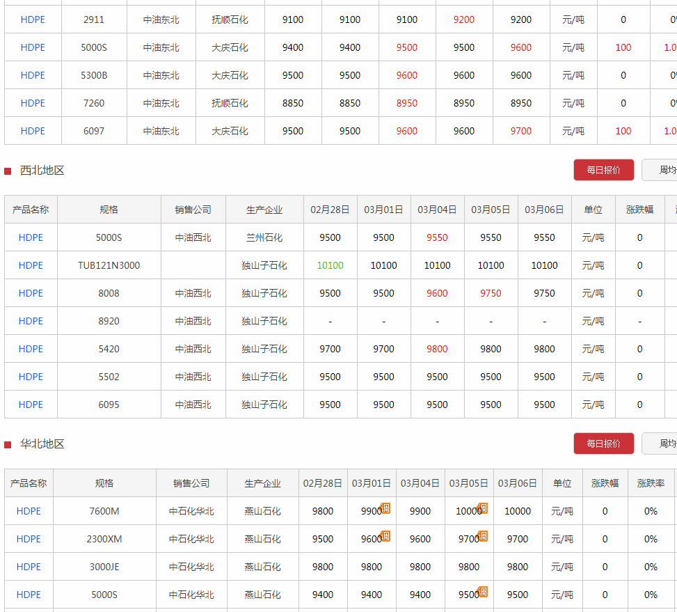Select the spec cell TUB121N3000
Viewport: 677px width, 612px height.
click(x=109, y=265)
